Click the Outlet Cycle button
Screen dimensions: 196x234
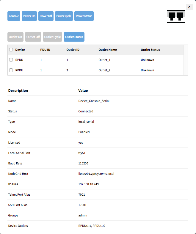(x=52, y=37)
